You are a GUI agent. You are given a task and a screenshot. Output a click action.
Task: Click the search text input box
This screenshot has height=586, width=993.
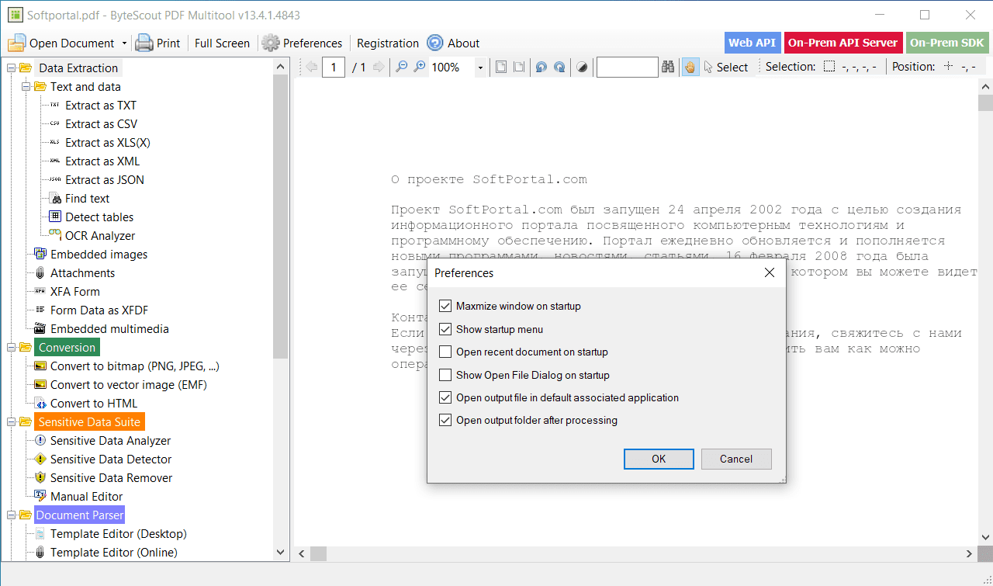[x=628, y=68]
